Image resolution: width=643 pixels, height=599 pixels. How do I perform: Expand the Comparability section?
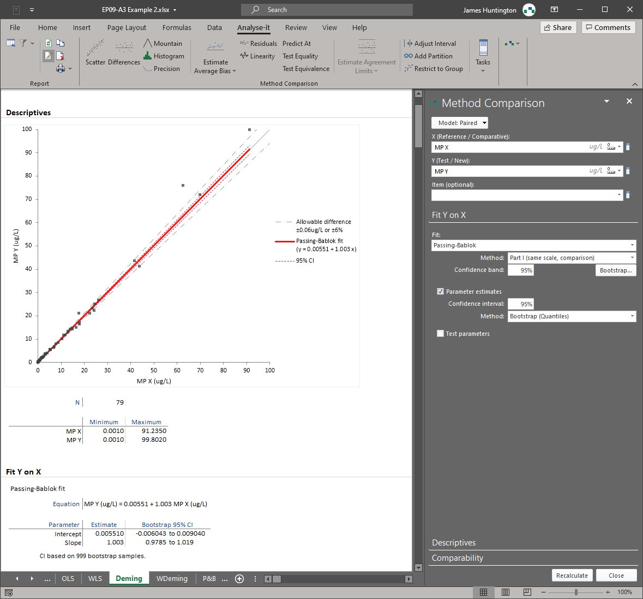[x=458, y=558]
